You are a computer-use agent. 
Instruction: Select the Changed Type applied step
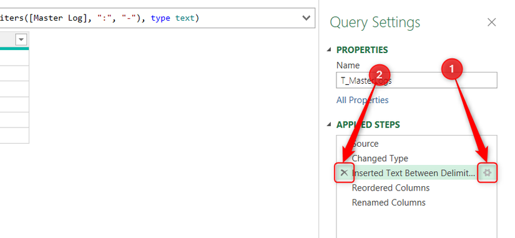pos(416,159)
